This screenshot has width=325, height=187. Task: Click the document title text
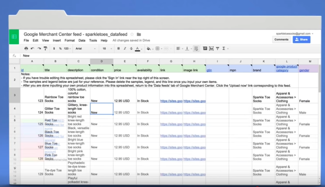coord(75,34)
